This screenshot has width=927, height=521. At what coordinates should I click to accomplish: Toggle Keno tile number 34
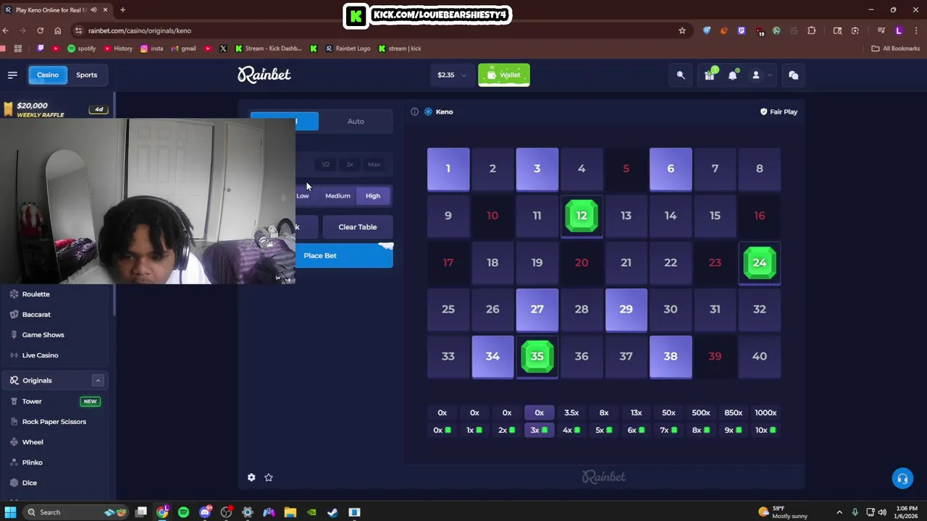tap(492, 357)
